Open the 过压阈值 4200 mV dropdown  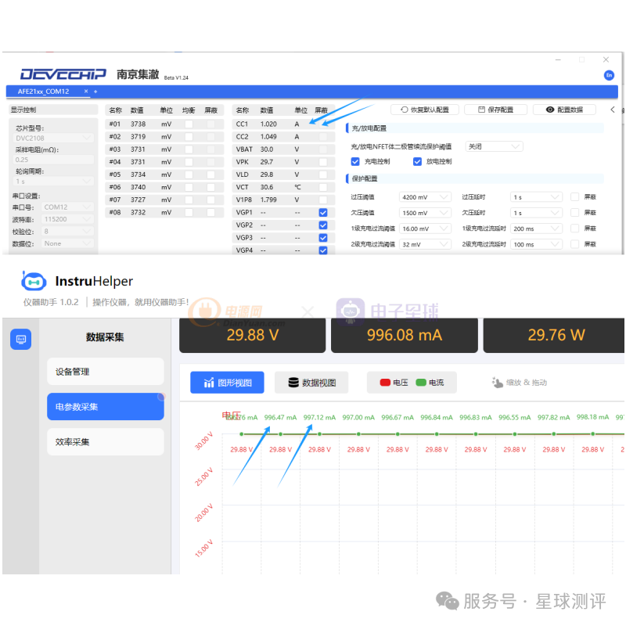[x=425, y=197]
